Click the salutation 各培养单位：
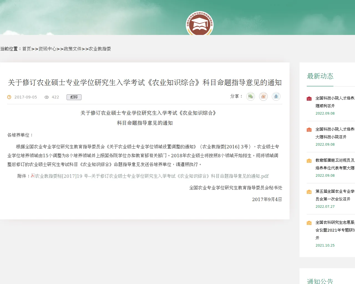 (20, 135)
